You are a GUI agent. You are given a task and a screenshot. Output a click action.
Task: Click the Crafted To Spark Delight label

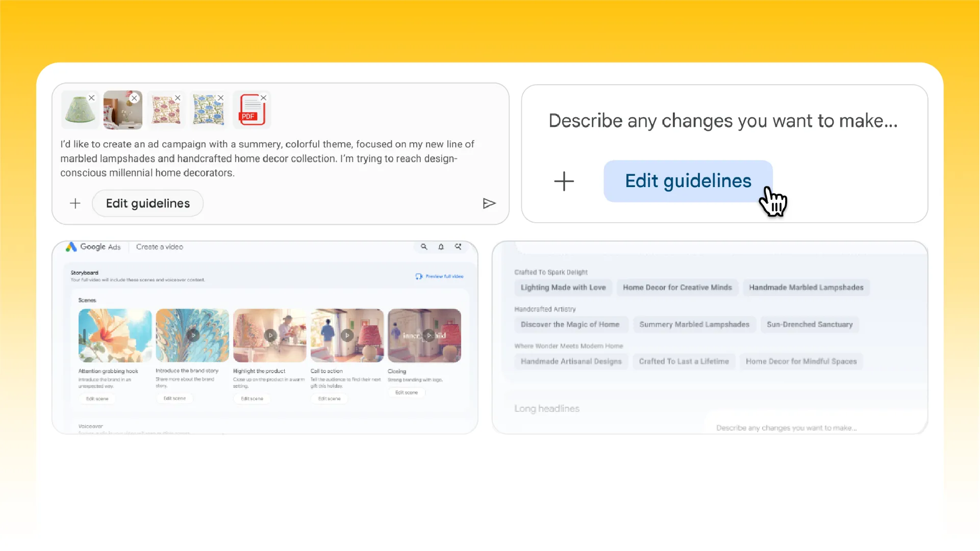pyautogui.click(x=551, y=272)
